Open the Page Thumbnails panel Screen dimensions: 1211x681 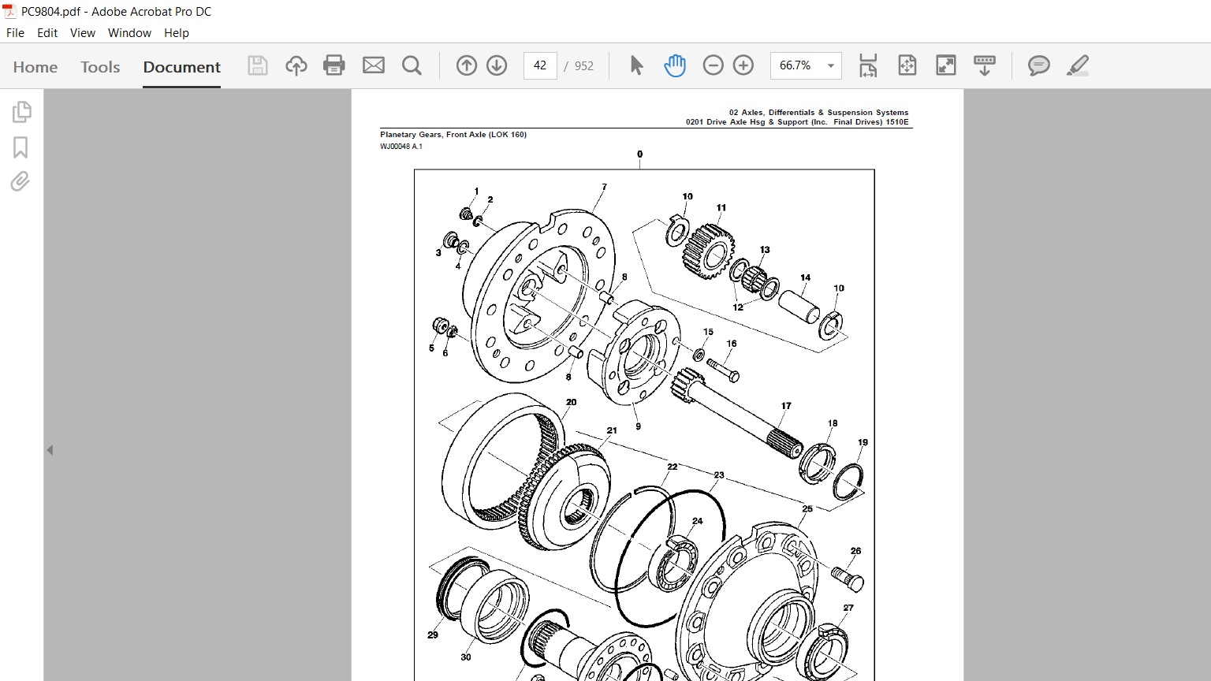pos(21,112)
